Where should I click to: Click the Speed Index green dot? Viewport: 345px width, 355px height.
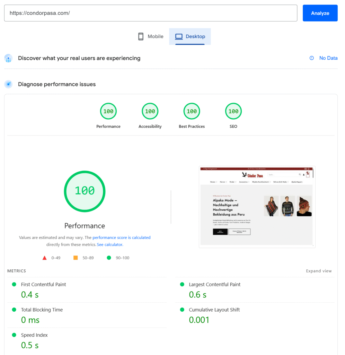pos(14,335)
